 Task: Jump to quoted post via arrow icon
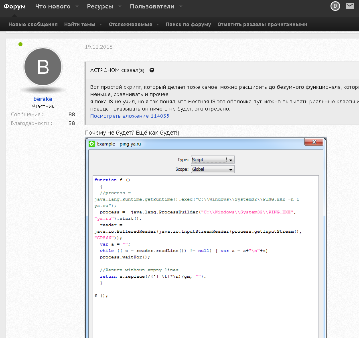click(152, 70)
